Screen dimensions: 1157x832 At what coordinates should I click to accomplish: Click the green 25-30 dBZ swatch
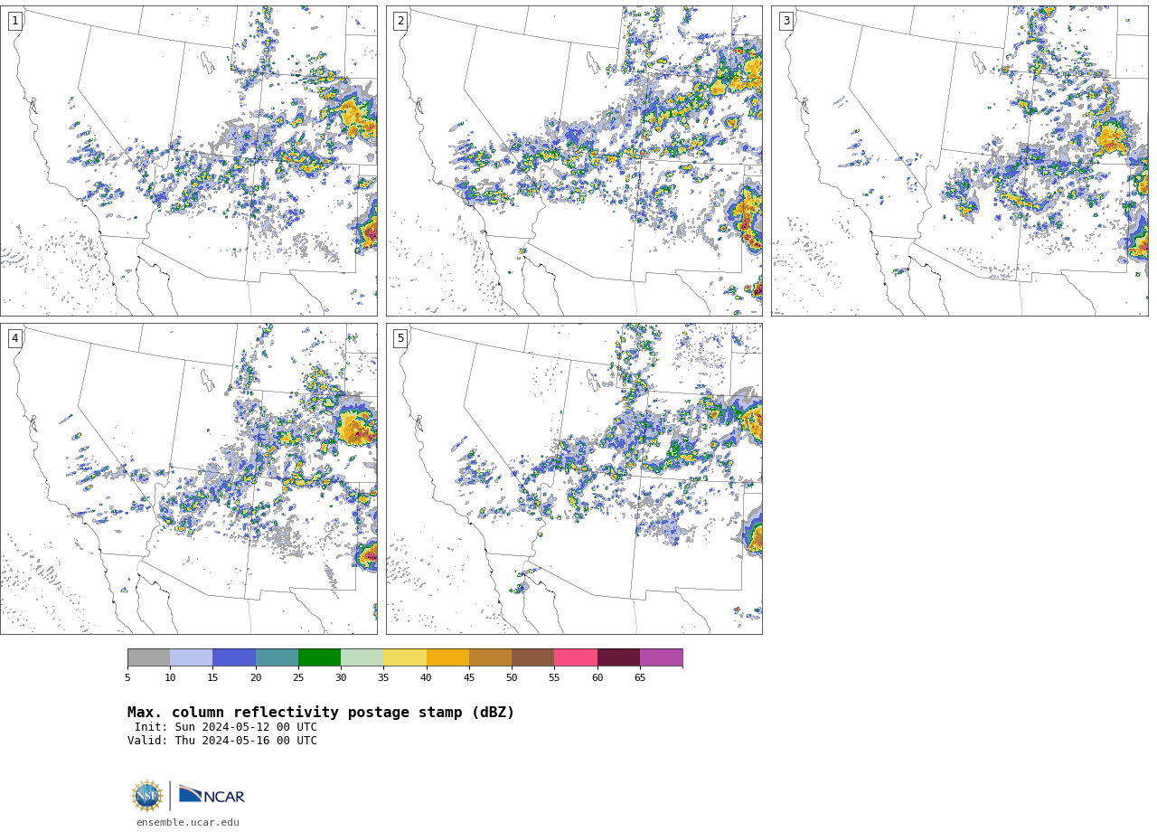coord(319,657)
